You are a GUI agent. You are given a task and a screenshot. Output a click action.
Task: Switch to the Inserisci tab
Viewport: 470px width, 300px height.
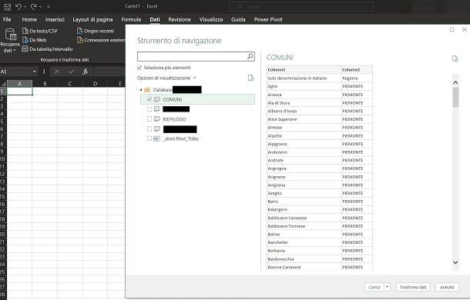[x=55, y=19]
